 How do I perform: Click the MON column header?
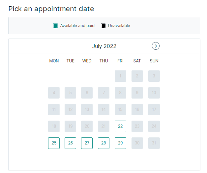[x=54, y=61]
